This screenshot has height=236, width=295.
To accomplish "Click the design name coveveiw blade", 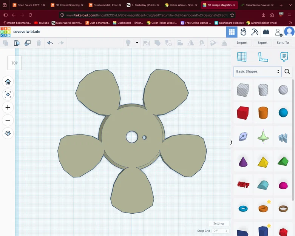I will (x=27, y=32).
